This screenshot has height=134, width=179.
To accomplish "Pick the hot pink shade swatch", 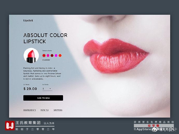I will click(48, 55).
